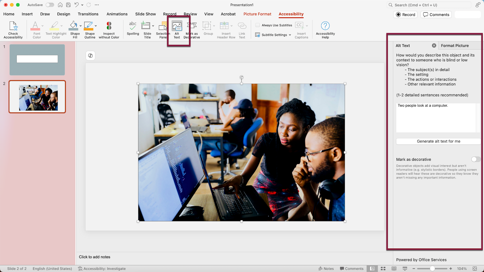Viewport: 484px width, 272px height.
Task: Click the Record button
Action: coord(405,14)
